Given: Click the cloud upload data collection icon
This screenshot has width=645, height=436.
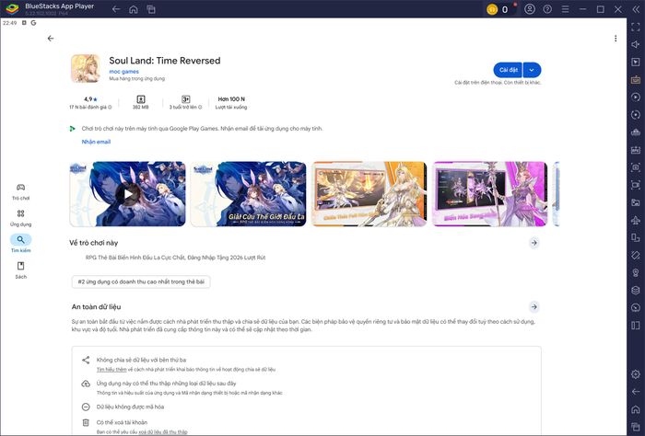Looking at the screenshot, I should (86, 384).
